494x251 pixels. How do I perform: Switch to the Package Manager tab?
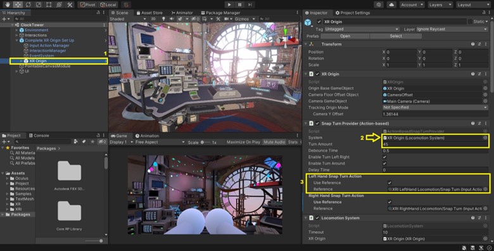pos(220,13)
